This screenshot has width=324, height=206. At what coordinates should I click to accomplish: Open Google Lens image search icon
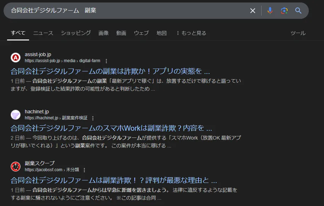[x=284, y=11]
